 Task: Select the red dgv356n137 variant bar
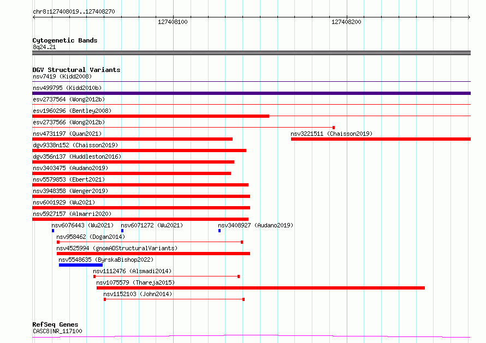tap(133, 162)
